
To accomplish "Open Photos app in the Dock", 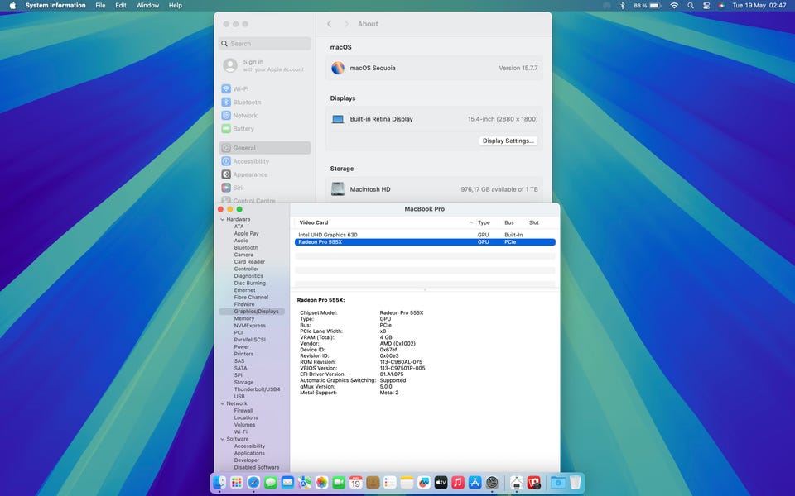I will pyautogui.click(x=321, y=482).
